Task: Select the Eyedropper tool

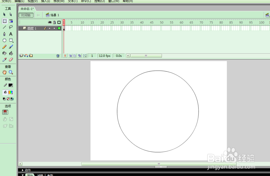Action: [5, 60]
